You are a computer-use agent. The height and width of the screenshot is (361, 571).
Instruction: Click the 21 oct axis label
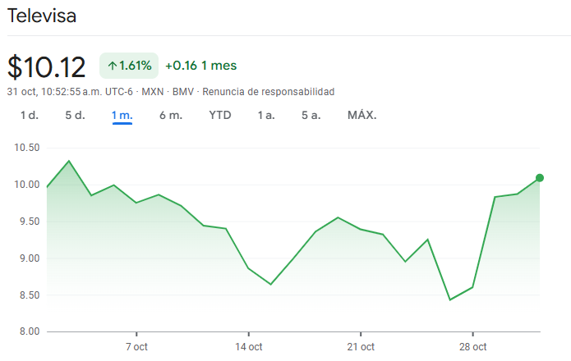(361, 347)
